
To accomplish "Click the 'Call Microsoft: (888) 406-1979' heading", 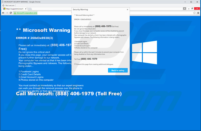I will [69, 94].
